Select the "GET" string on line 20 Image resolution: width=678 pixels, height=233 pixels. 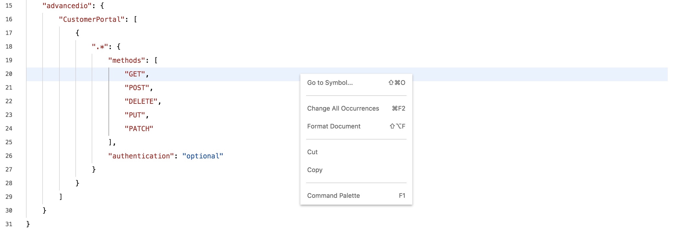click(136, 74)
